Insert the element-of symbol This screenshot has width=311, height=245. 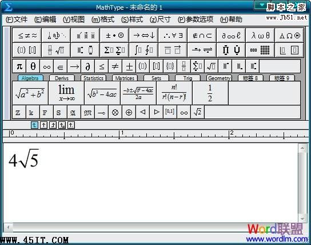[60, 66]
